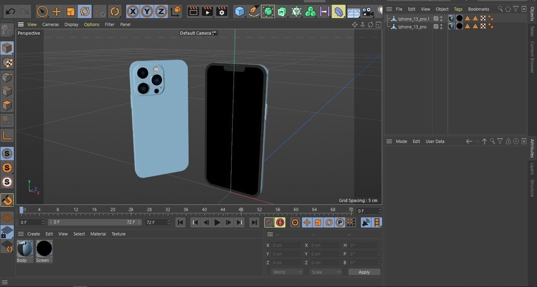Open viewport View menu

(32, 24)
